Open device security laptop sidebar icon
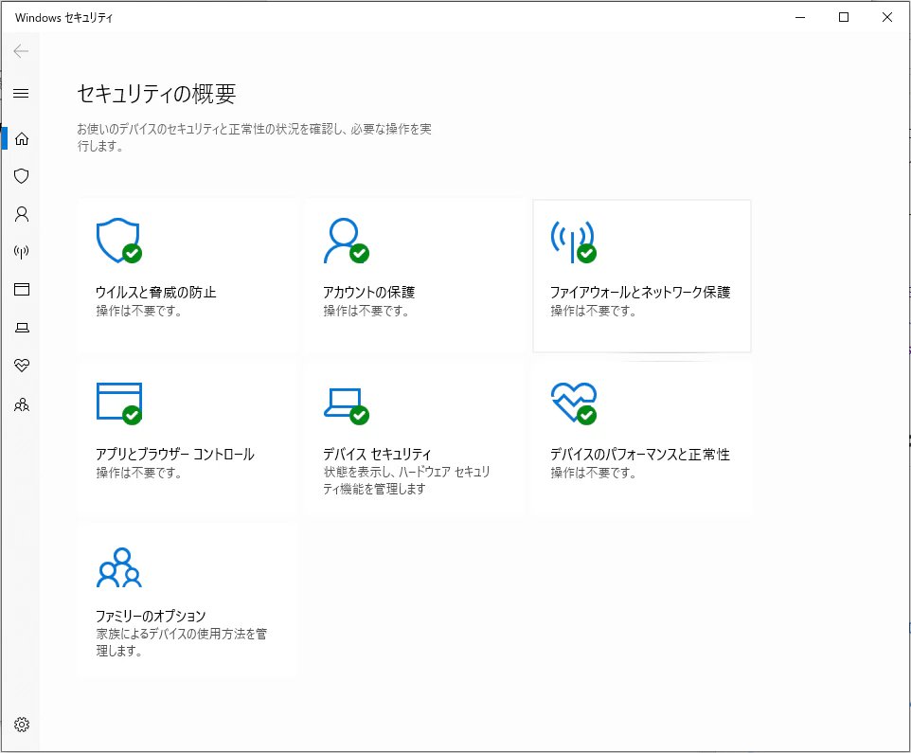911x753 pixels. [22, 328]
